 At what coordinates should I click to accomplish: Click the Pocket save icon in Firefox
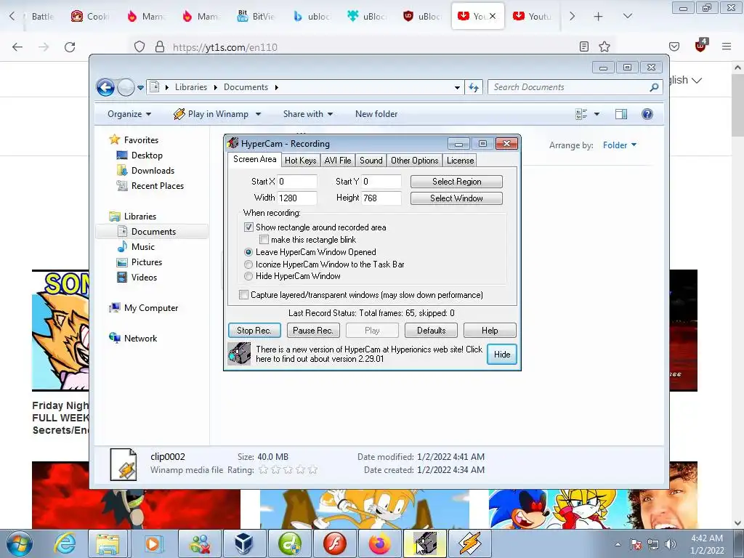point(674,46)
